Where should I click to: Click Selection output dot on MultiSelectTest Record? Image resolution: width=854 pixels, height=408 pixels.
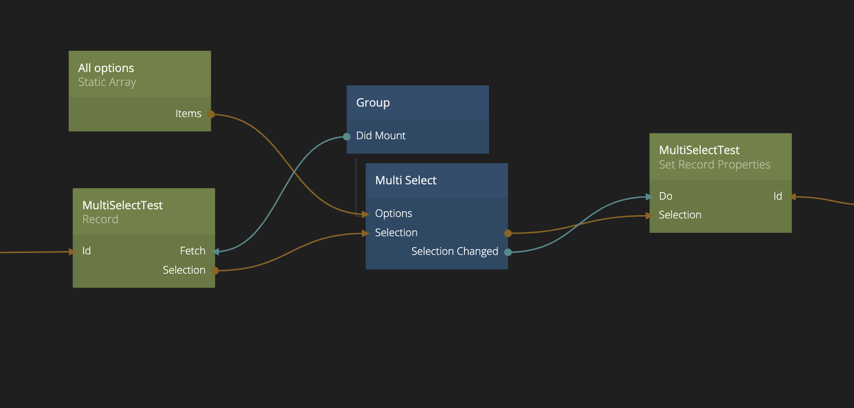215,271
